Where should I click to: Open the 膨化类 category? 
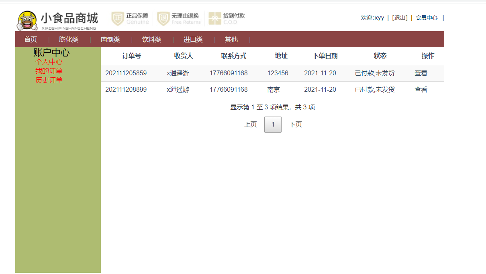(x=69, y=39)
